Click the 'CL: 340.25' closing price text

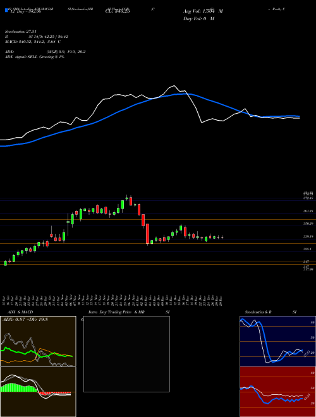pos(118,11)
